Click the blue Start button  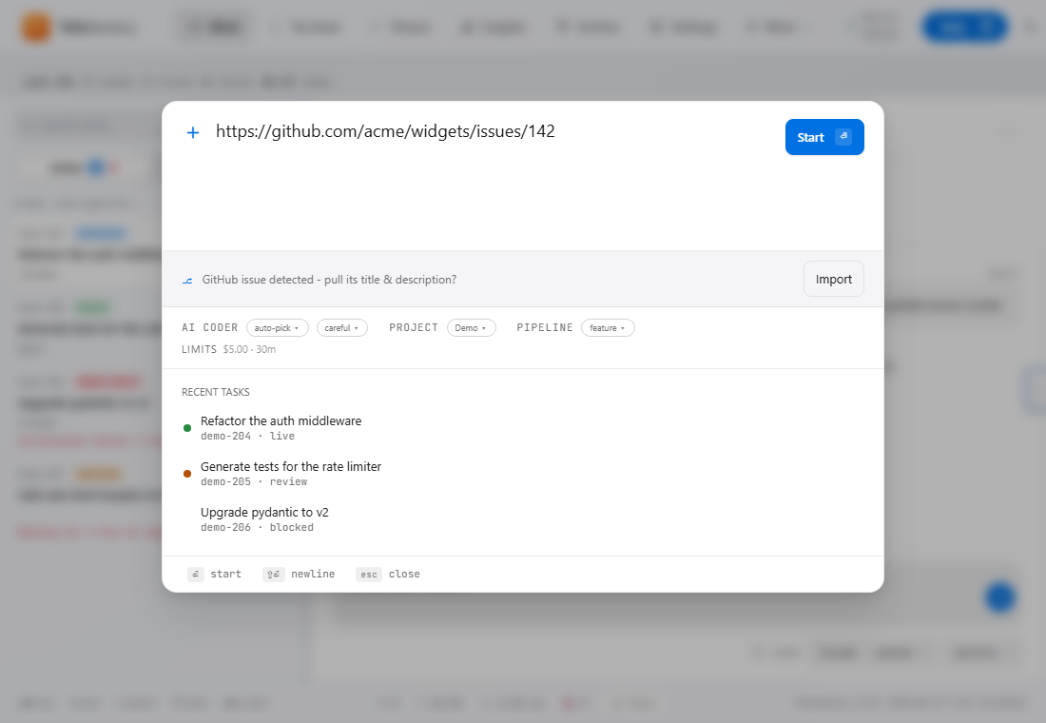(x=824, y=137)
